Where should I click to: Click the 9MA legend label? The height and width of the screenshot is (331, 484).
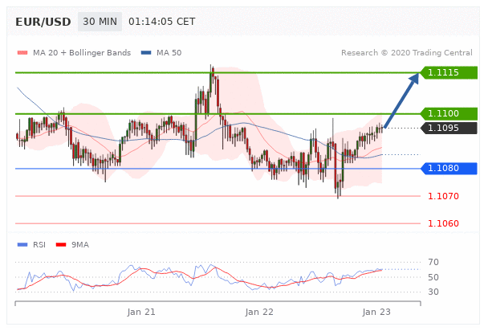80,245
